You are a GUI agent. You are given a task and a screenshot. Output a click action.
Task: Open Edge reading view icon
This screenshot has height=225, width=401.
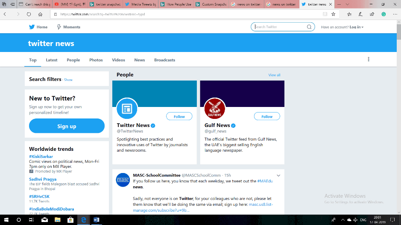pyautogui.click(x=325, y=14)
